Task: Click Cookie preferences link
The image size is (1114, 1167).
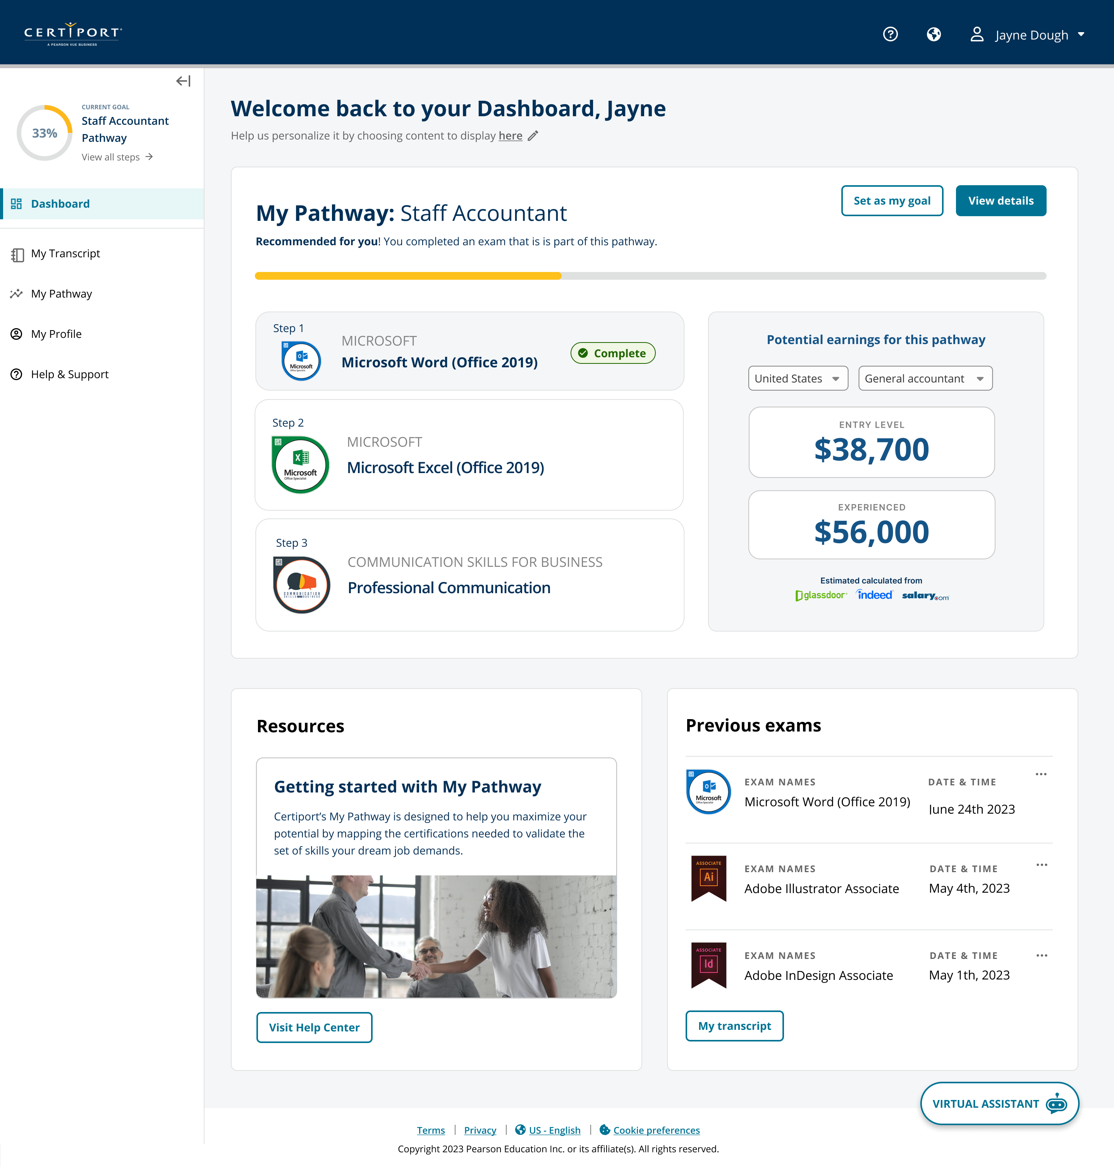Action: click(x=656, y=1130)
